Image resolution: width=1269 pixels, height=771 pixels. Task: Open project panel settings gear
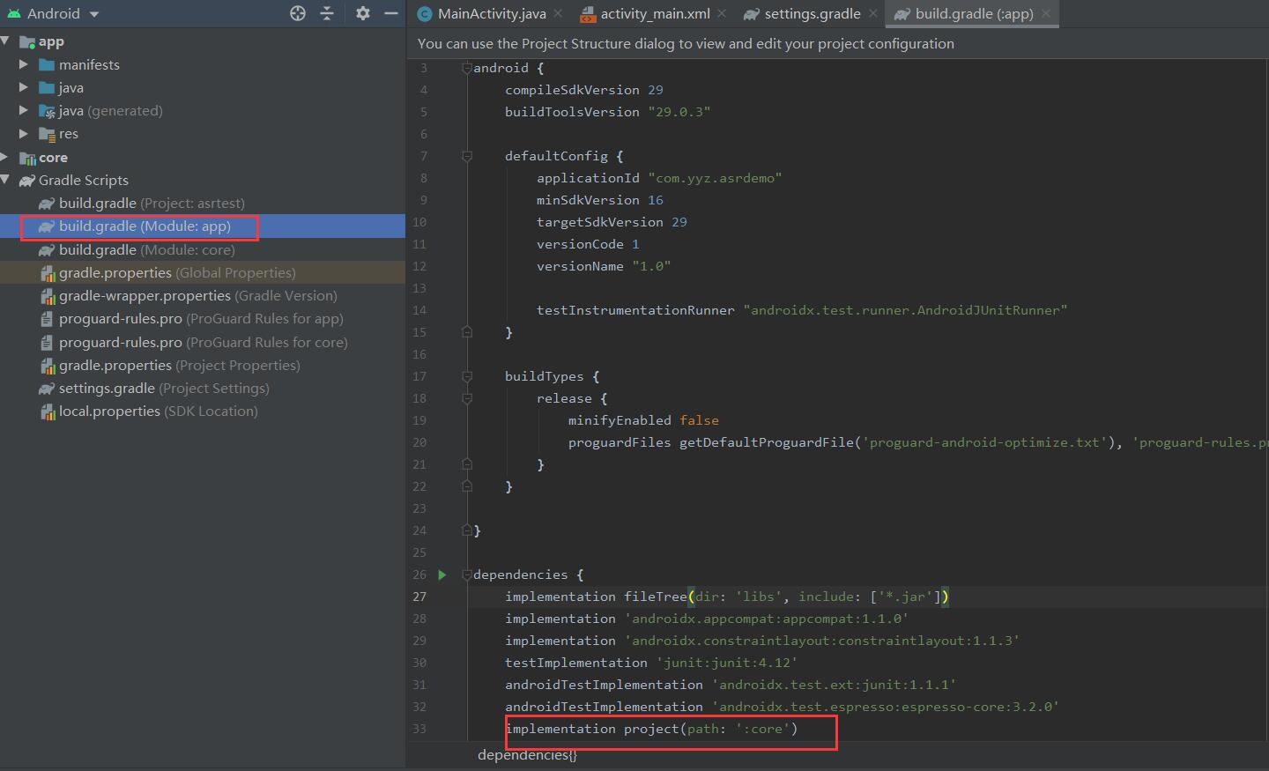pyautogui.click(x=363, y=13)
